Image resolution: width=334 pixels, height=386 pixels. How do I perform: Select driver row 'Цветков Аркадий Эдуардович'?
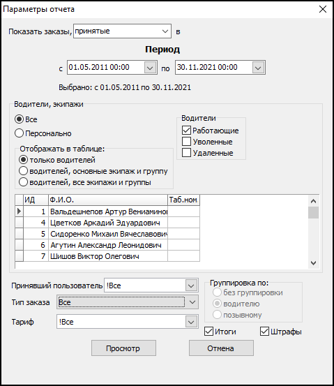107,223
